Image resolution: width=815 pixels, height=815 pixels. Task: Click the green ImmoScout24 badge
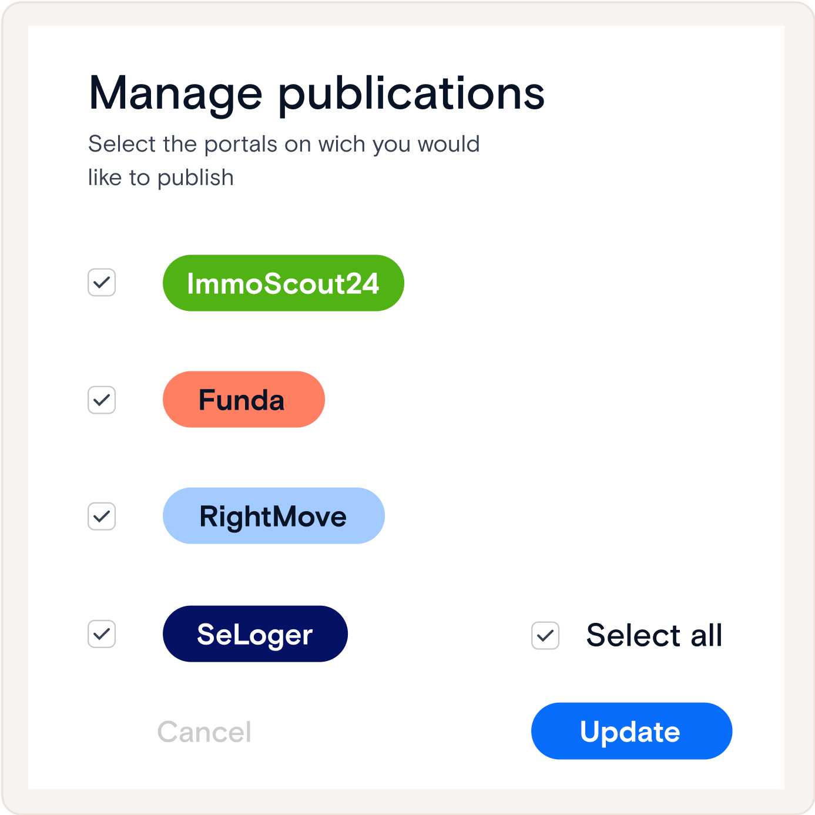coord(283,283)
